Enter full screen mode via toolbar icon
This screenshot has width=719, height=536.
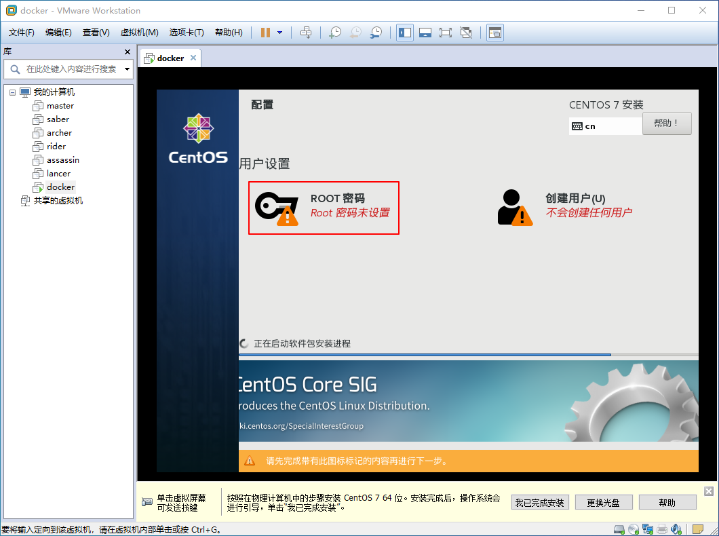(x=446, y=32)
